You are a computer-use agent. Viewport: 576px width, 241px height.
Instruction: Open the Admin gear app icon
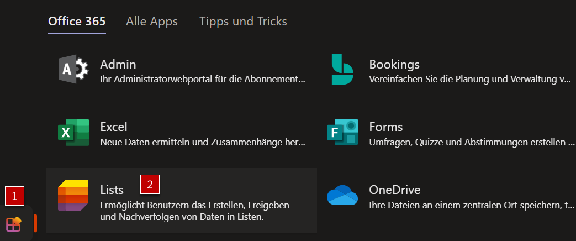(73, 69)
